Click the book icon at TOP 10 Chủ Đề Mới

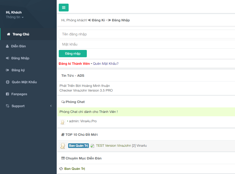(63, 135)
